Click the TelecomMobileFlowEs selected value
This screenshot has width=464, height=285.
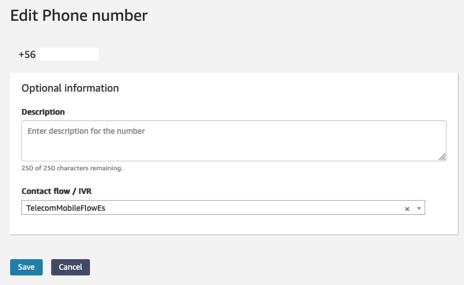[66, 208]
